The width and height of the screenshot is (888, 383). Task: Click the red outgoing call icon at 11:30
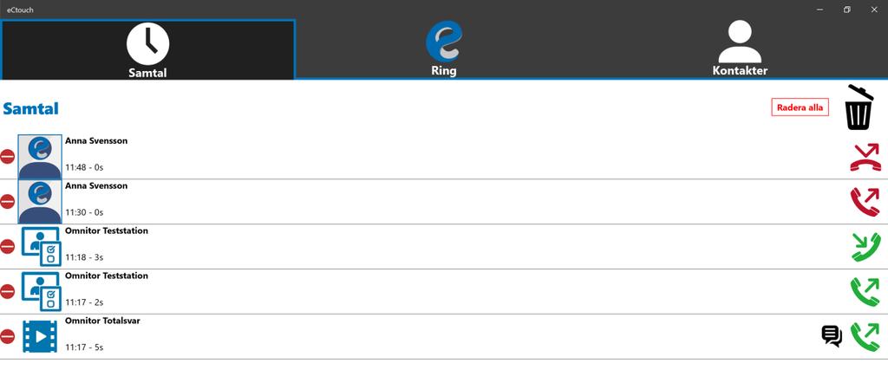click(x=865, y=202)
